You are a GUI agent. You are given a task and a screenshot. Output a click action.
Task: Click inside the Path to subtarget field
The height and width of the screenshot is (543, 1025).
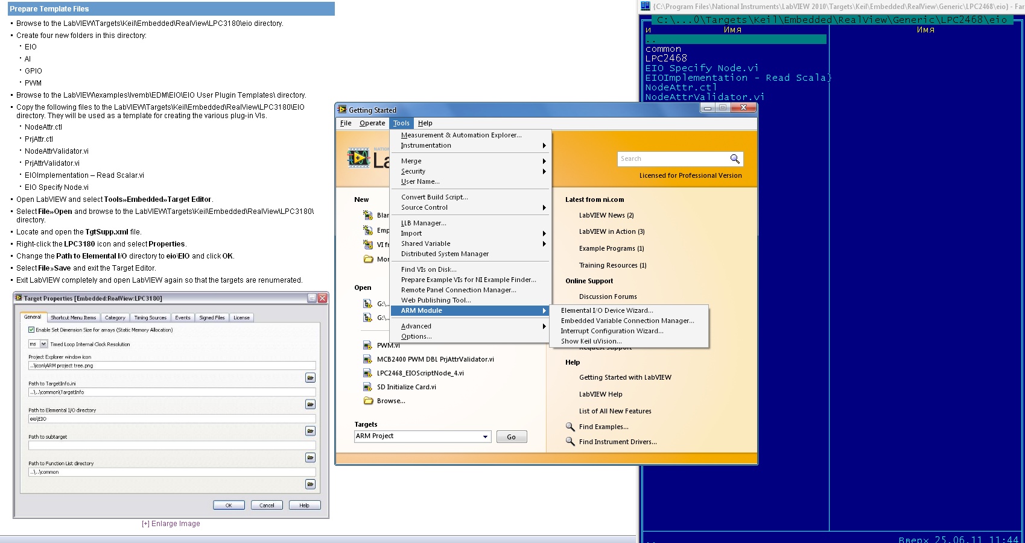172,445
